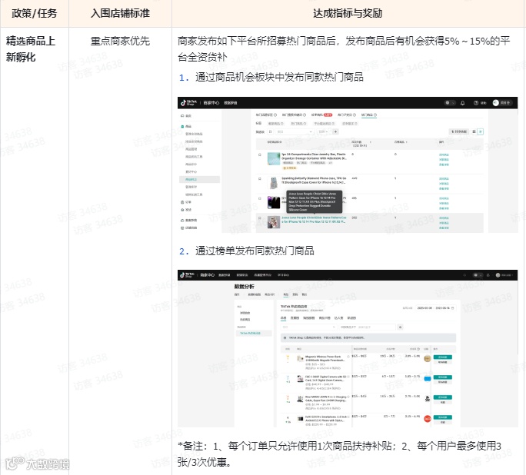Select the underlined active tab in product opportunity
Screen dimensions: 526x475
point(369,115)
